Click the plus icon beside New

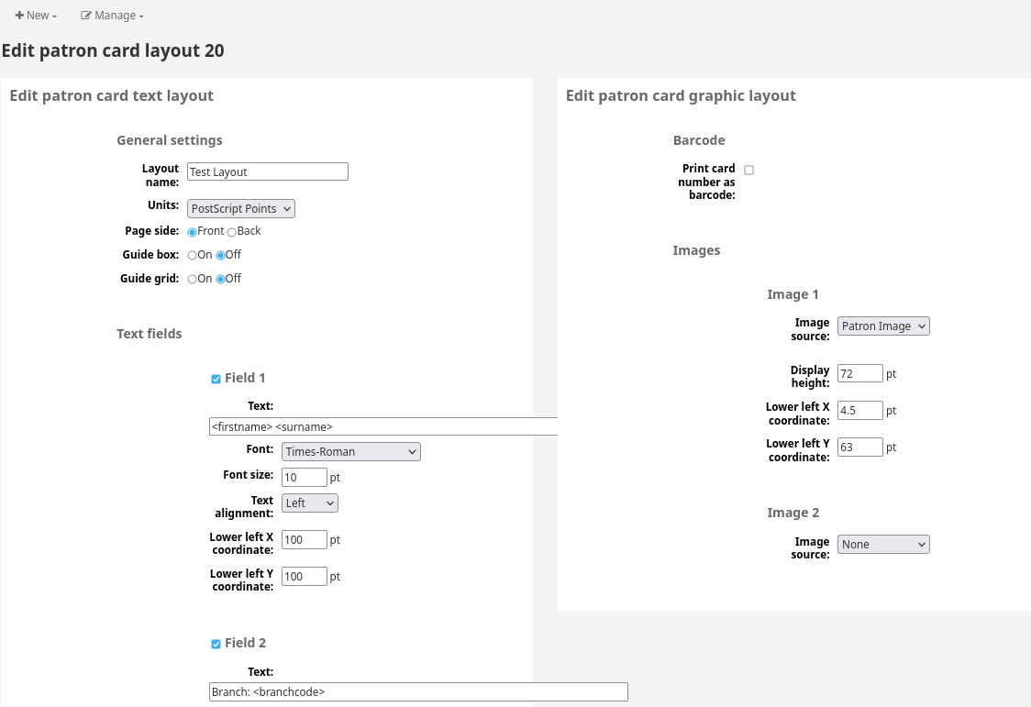(19, 16)
